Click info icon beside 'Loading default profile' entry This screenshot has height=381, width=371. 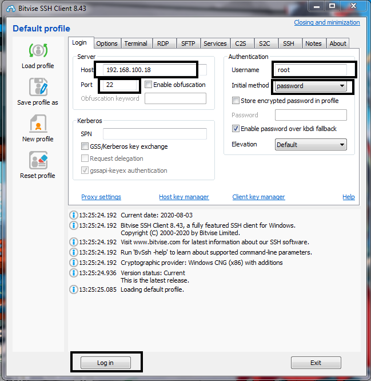pyautogui.click(x=73, y=289)
